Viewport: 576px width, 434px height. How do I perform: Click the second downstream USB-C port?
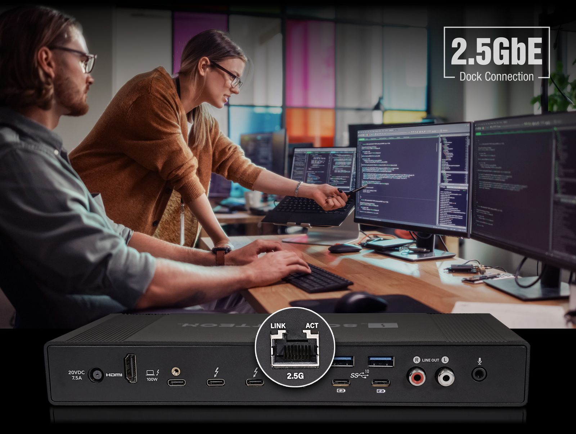[380, 383]
